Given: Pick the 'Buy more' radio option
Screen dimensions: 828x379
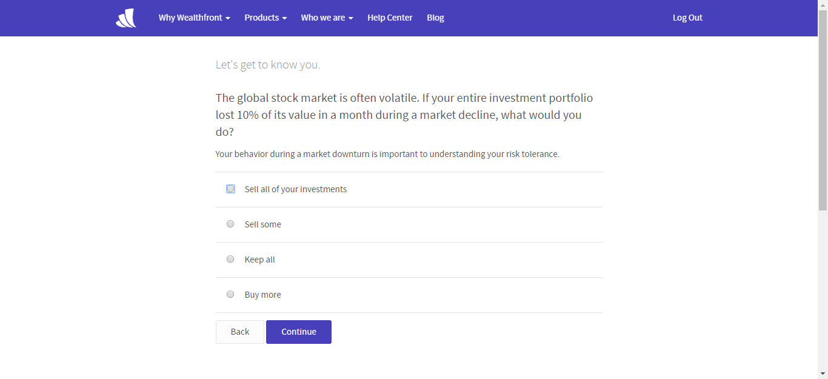Looking at the screenshot, I should [230, 295].
